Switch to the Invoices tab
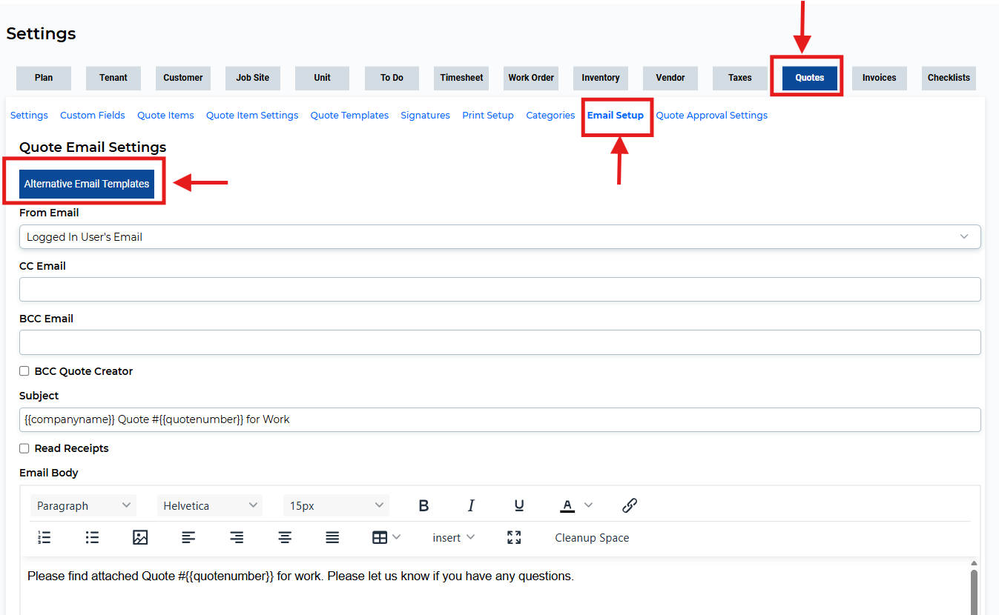Viewport: 999px width, 615px height. 880,78
